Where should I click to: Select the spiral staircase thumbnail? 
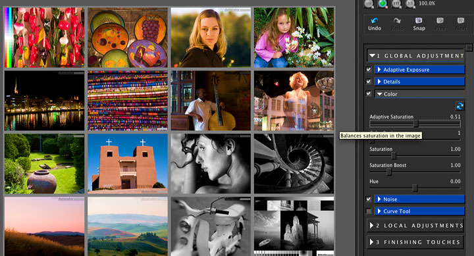pos(294,164)
